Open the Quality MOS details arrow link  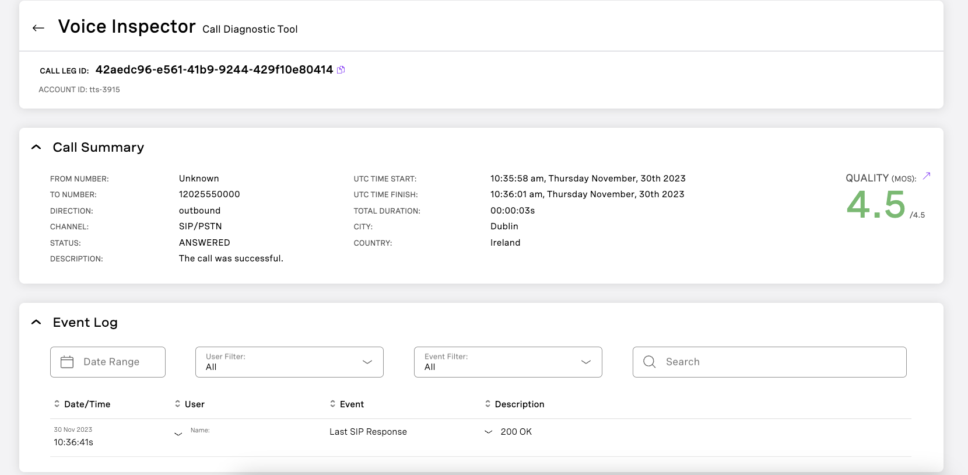(927, 176)
